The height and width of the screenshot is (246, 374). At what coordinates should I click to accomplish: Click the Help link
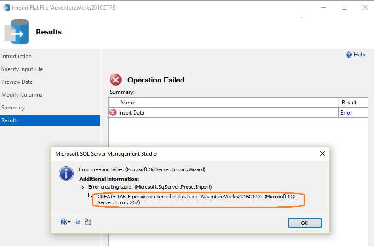point(359,55)
